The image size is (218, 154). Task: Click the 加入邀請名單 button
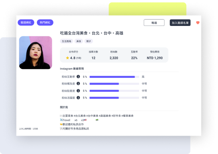180,23
